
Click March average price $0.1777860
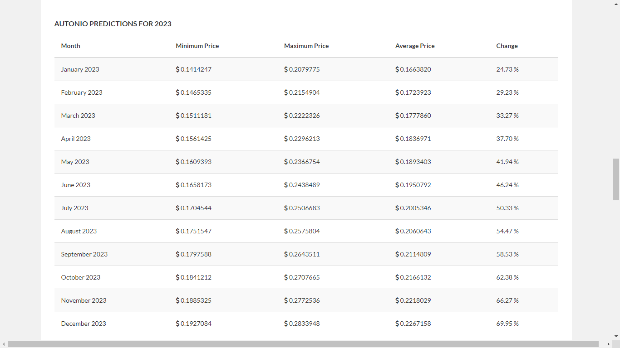click(x=413, y=116)
